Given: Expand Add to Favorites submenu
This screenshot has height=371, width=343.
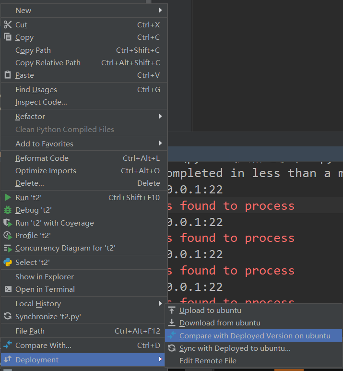Looking at the screenshot, I should tap(160, 144).
